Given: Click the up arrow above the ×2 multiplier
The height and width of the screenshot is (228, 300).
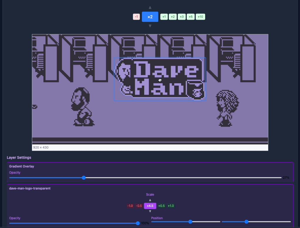Looking at the screenshot, I should (x=150, y=8).
